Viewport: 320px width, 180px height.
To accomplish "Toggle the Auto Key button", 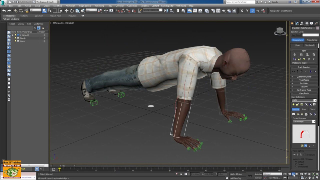I will click(258, 174).
